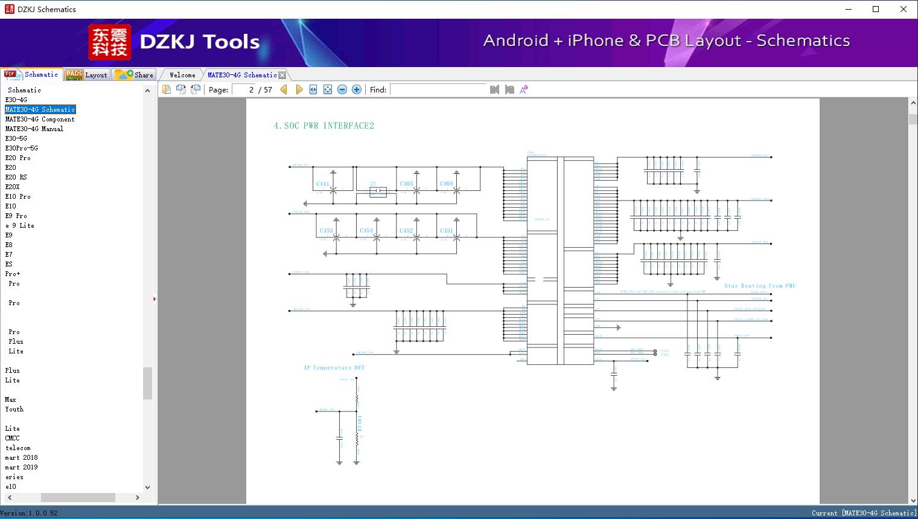
Task: Zoom out of the schematic
Action: point(342,89)
